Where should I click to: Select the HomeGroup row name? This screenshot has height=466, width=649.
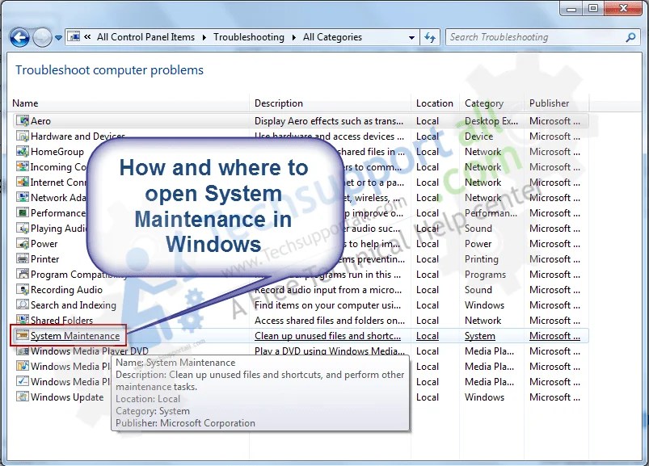tap(57, 152)
